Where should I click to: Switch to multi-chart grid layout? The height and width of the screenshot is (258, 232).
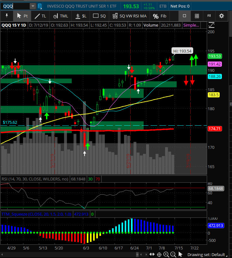197,16
